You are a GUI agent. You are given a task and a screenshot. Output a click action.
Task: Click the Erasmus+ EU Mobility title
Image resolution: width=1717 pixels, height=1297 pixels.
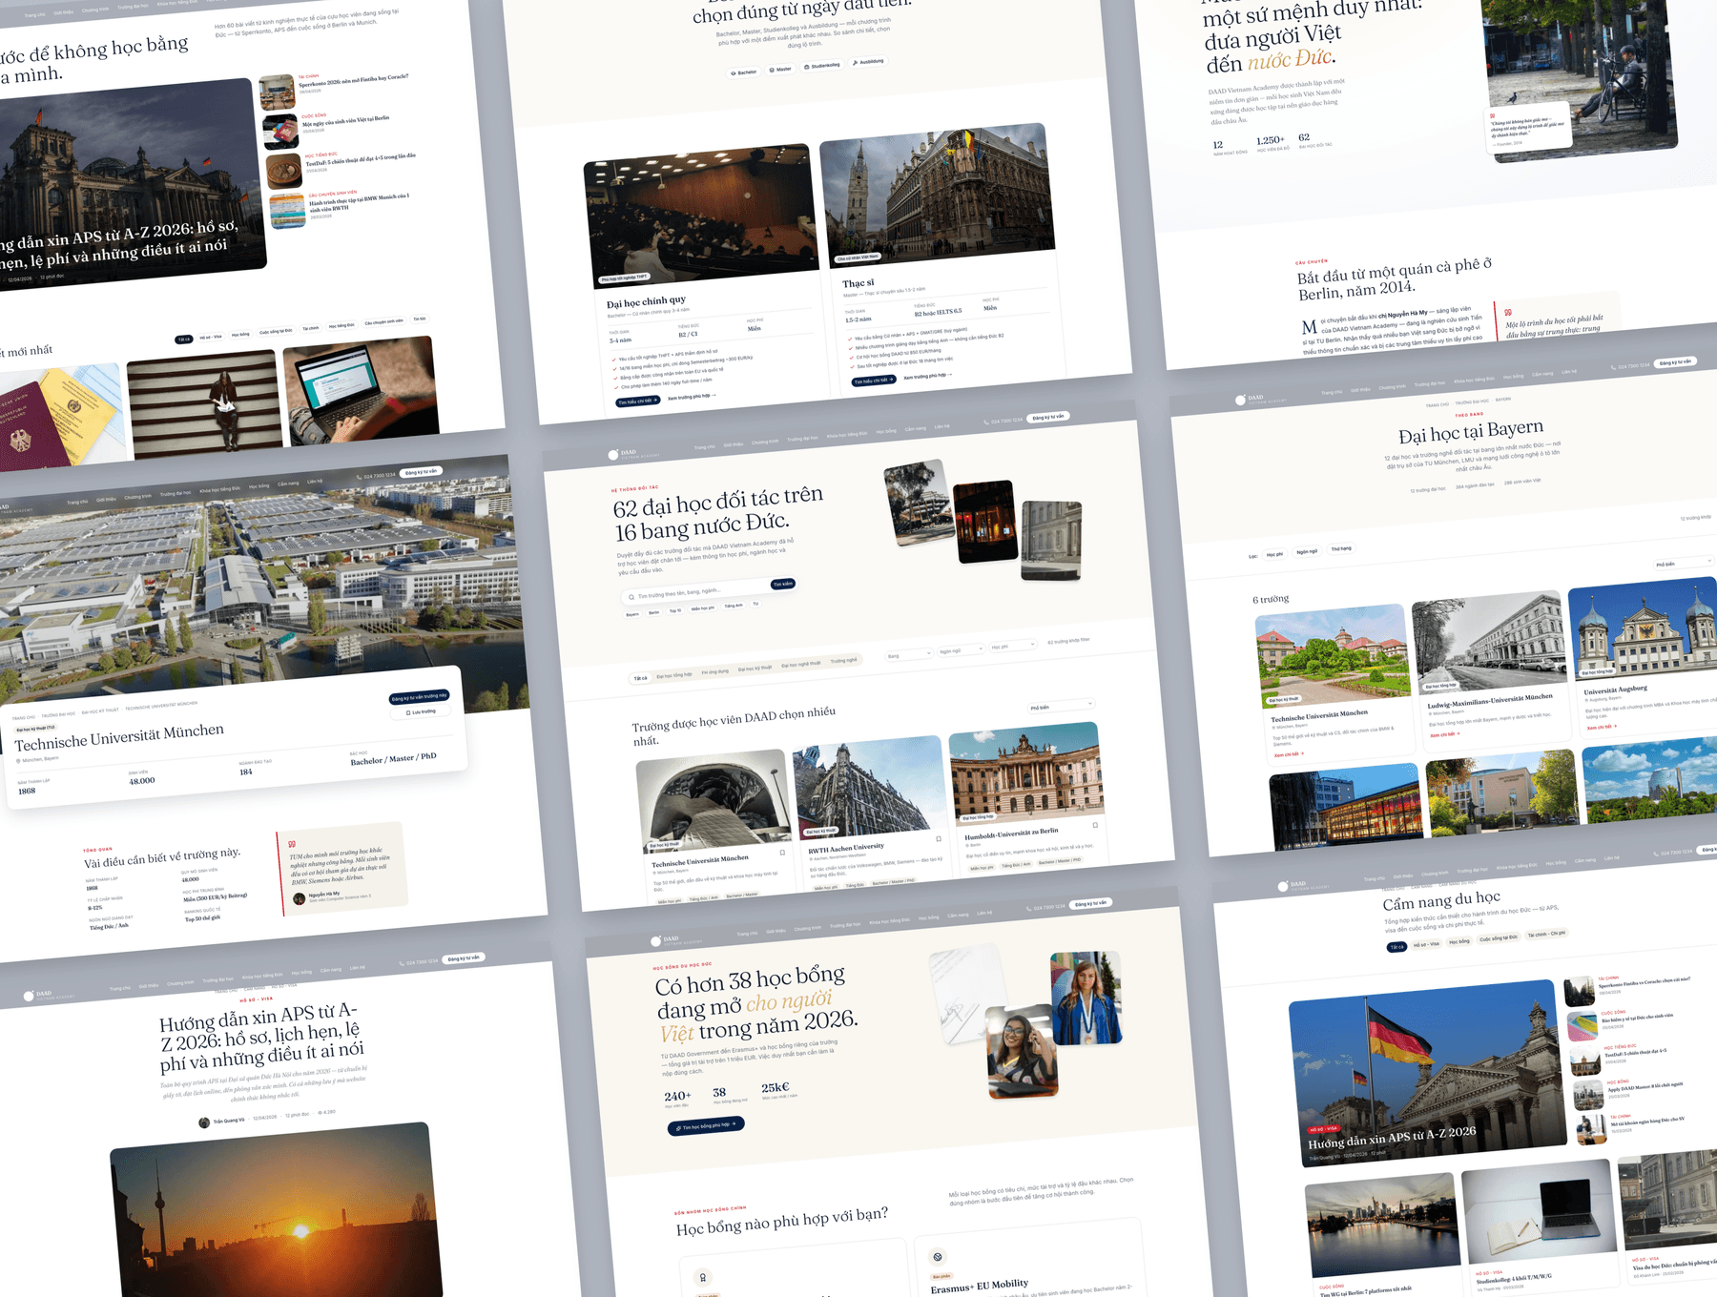click(980, 1287)
